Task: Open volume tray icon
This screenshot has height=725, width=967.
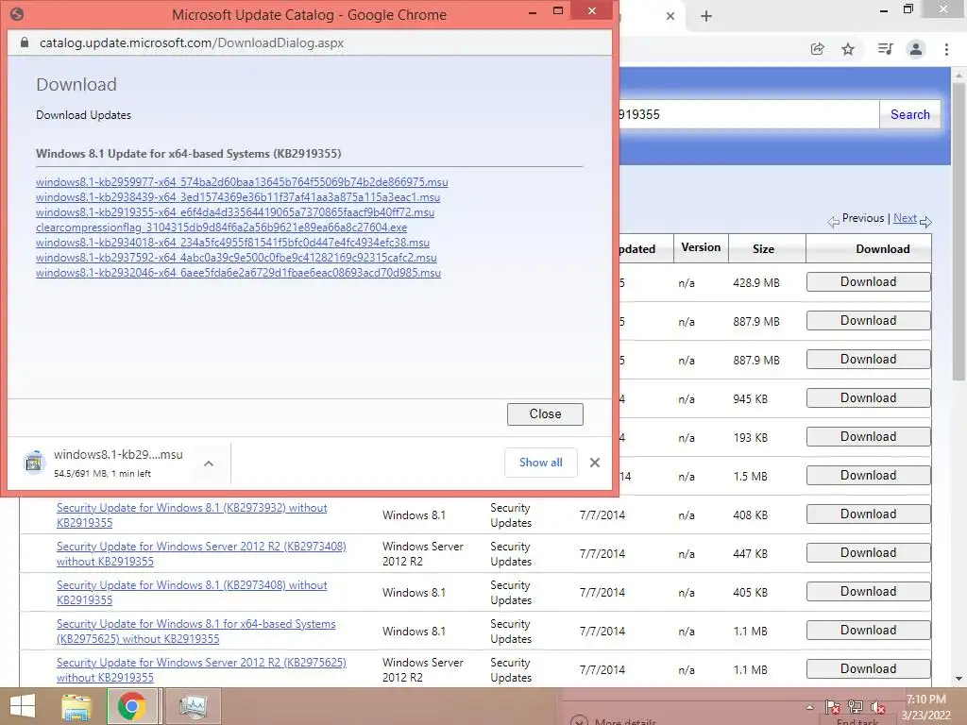Action: (x=877, y=707)
